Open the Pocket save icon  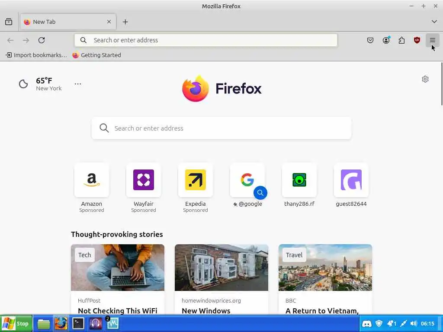(x=370, y=40)
